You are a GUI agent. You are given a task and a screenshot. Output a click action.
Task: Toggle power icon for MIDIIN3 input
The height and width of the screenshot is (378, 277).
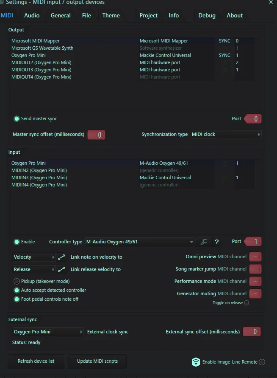click(224, 178)
